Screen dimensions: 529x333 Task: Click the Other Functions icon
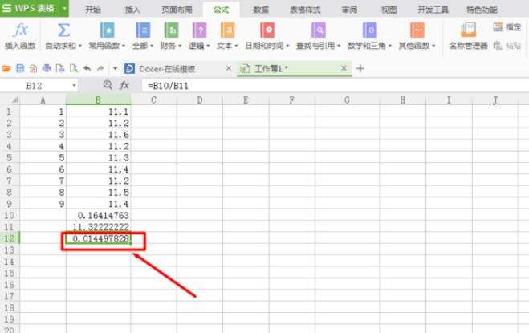pyautogui.click(x=417, y=30)
